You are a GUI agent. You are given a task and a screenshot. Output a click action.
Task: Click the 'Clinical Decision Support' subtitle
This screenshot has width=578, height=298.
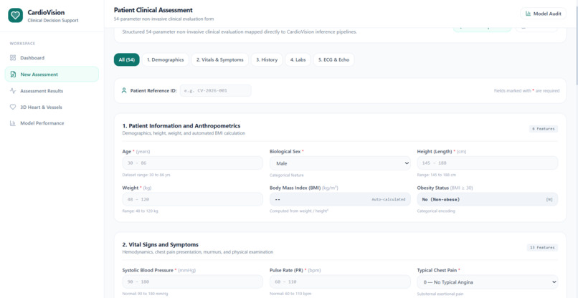pyautogui.click(x=53, y=21)
